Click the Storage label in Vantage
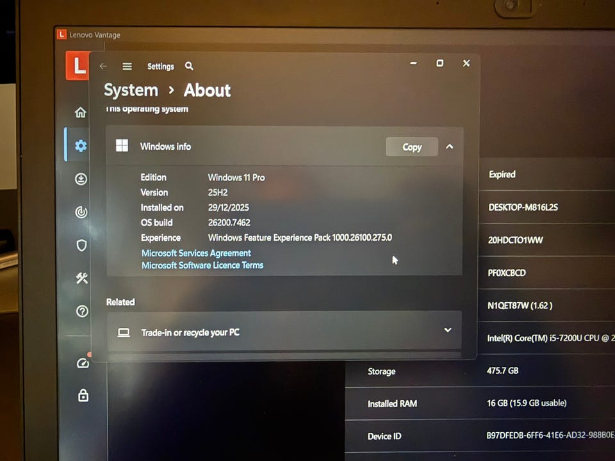Screen dimensions: 615x461 [x=382, y=371]
